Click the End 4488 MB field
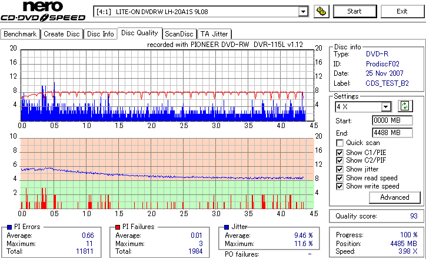This screenshot has height=259, width=426. click(x=392, y=133)
